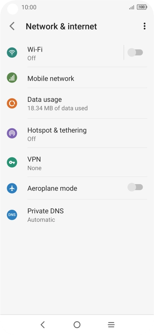Toggle the Wi-Fi switch on

click(x=135, y=52)
